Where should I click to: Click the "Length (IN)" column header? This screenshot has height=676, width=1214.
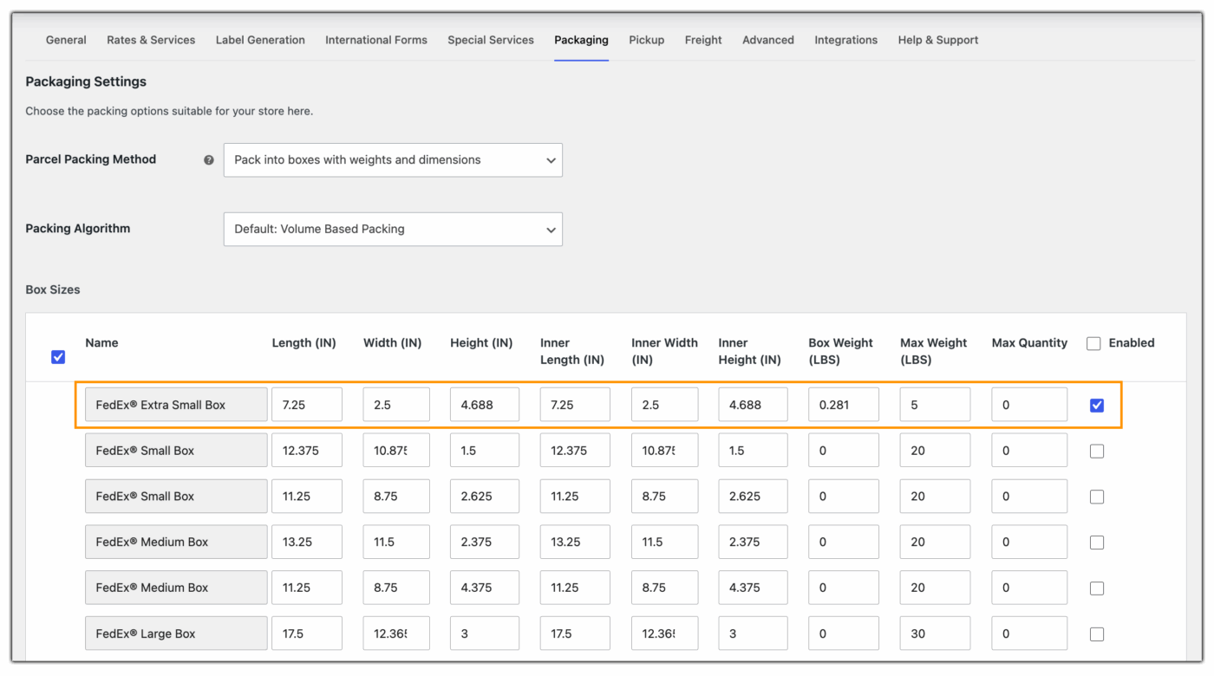coord(303,343)
